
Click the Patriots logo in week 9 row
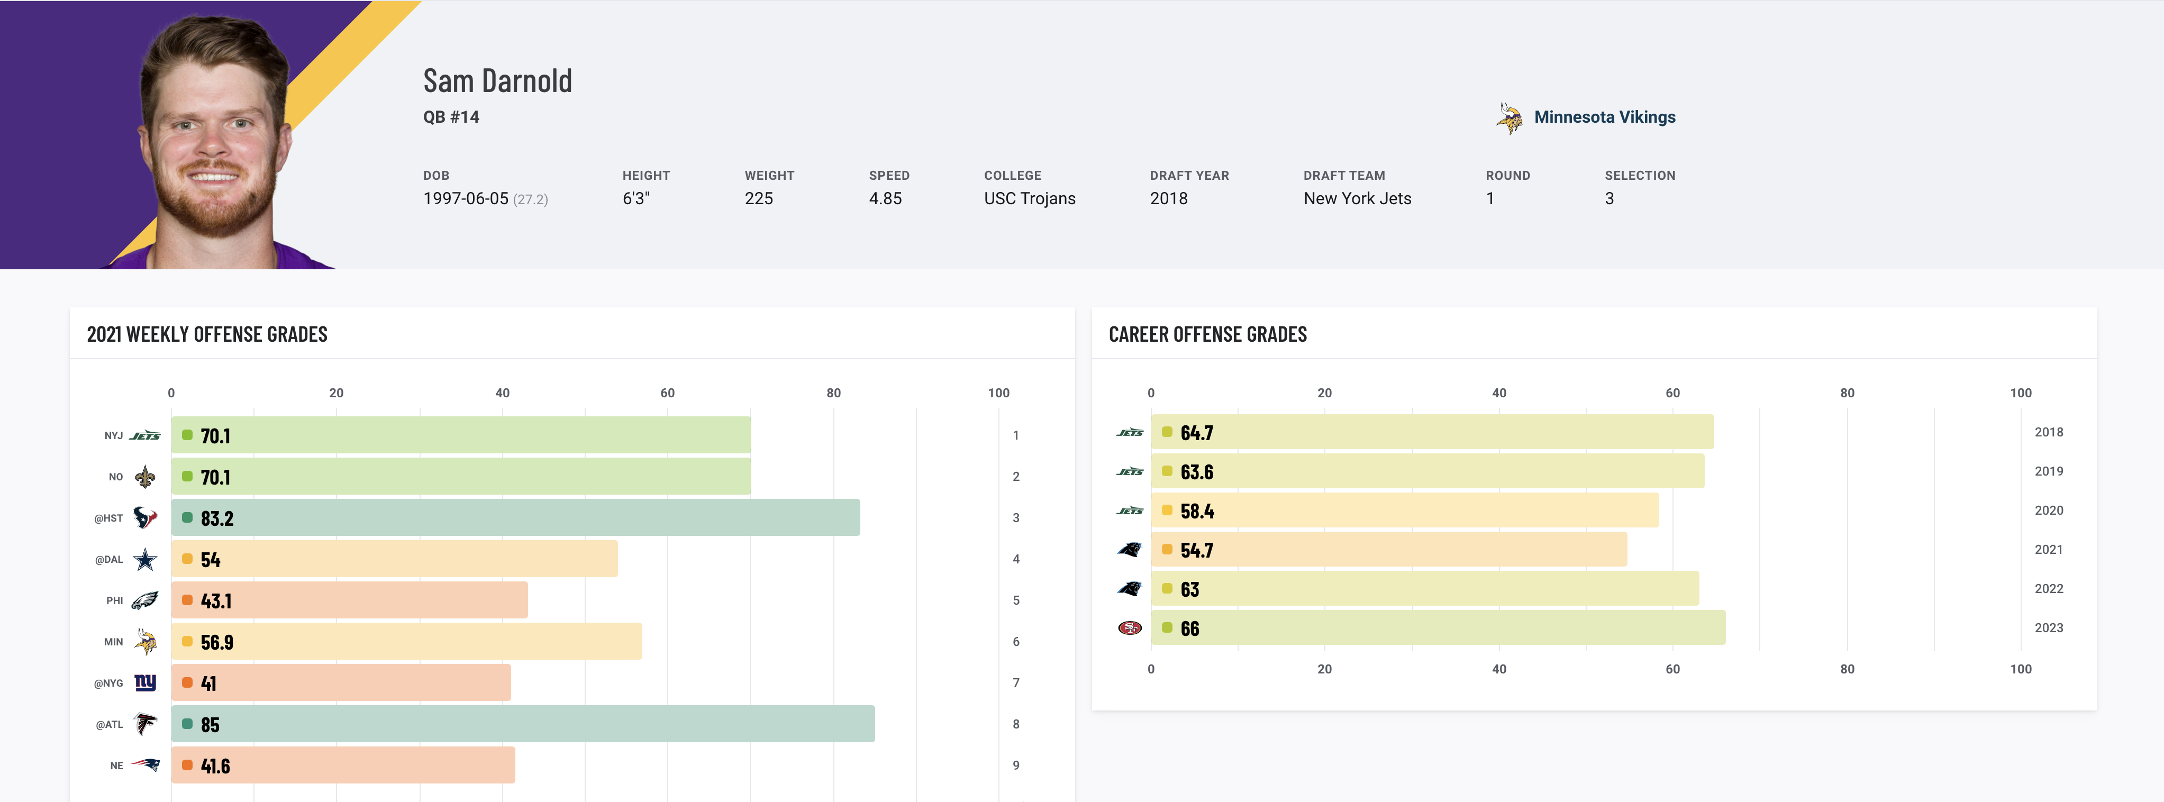point(146,765)
